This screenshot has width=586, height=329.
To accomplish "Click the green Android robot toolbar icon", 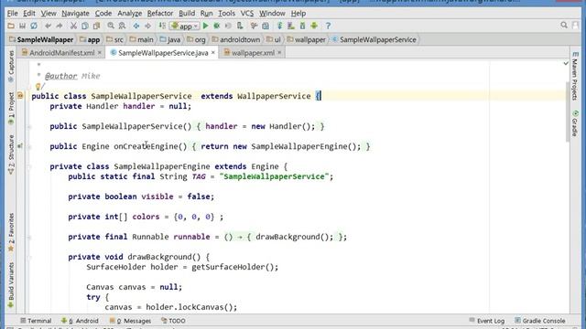I will click(314, 26).
